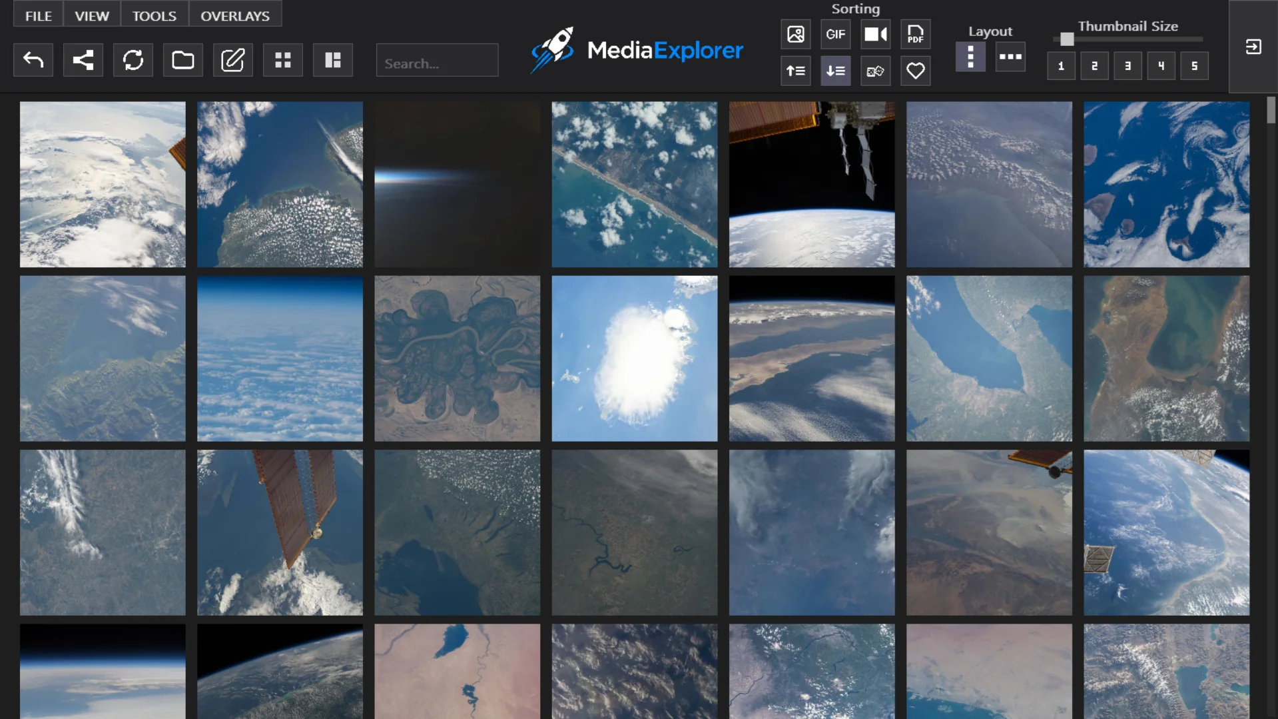The image size is (1278, 719).
Task: Open the single bright white cloud thumbnail
Action: tap(634, 359)
